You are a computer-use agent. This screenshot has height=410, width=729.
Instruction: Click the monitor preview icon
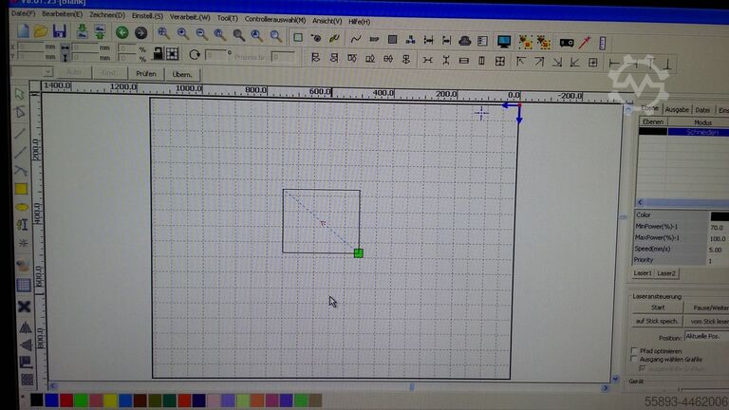point(503,41)
